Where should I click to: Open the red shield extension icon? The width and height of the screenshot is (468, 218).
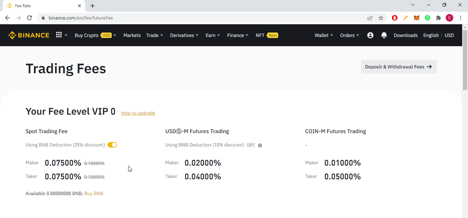395,18
